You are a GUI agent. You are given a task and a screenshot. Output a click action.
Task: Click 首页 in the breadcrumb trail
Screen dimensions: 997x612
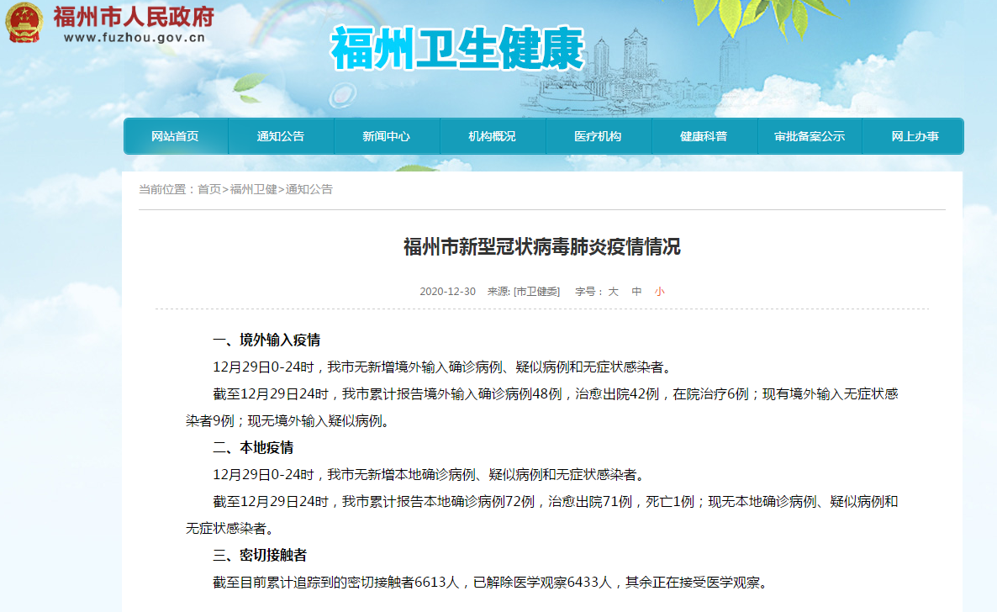(x=209, y=189)
